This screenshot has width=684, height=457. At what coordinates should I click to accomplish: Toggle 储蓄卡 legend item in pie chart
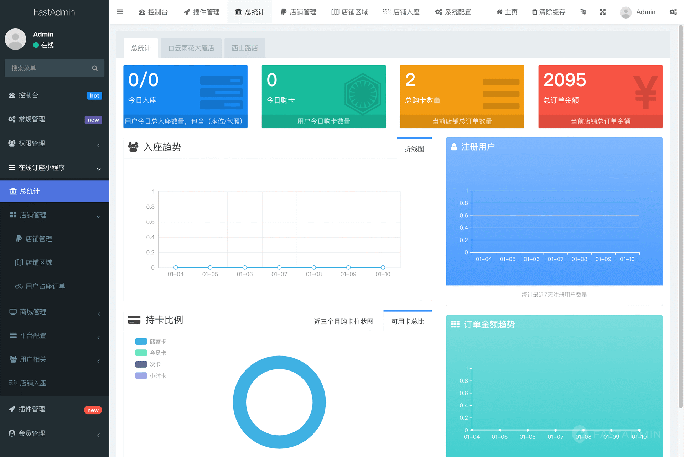coord(151,342)
